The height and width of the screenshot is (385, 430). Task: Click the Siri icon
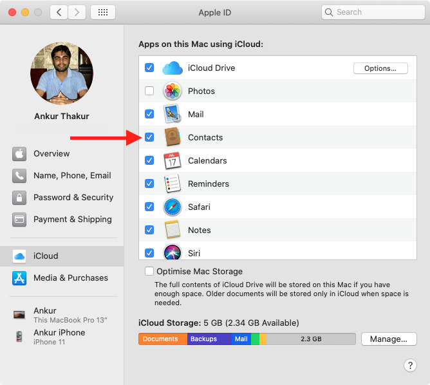click(x=173, y=252)
